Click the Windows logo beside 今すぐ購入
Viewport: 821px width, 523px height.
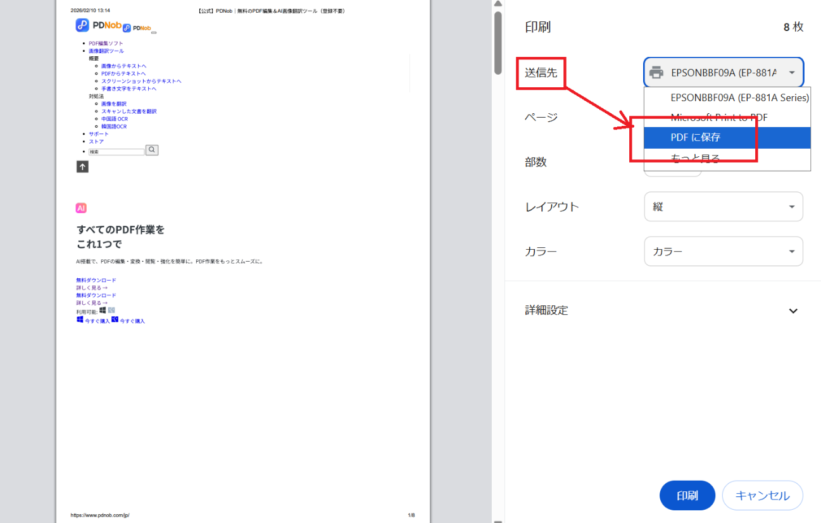(x=79, y=320)
